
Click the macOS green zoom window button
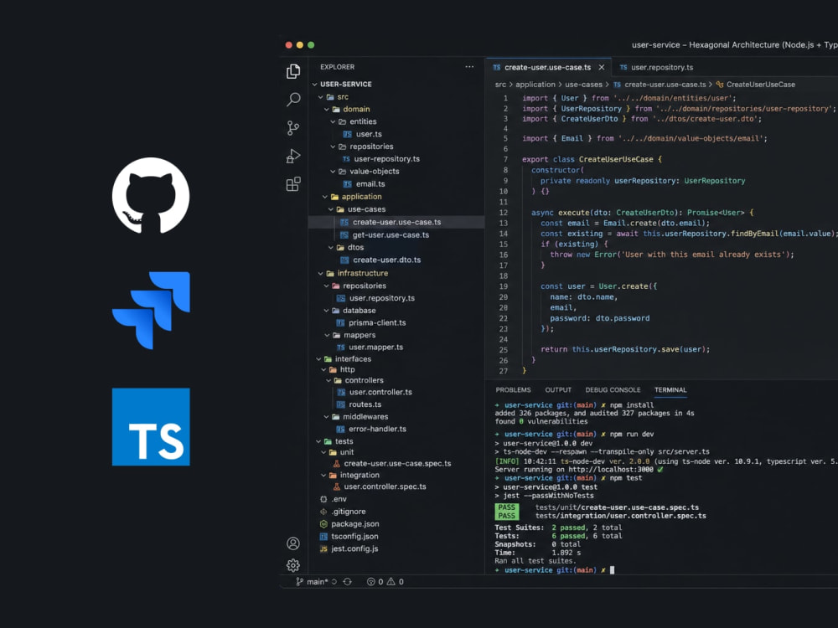[311, 45]
